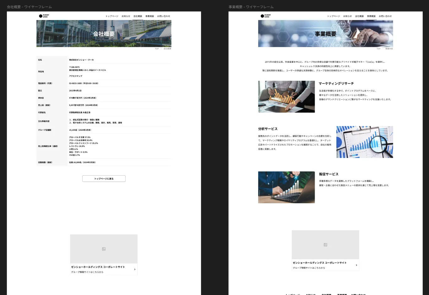429x295 pixels.
Task: Click the 2015年4月1日 value
Action: (x=75, y=90)
